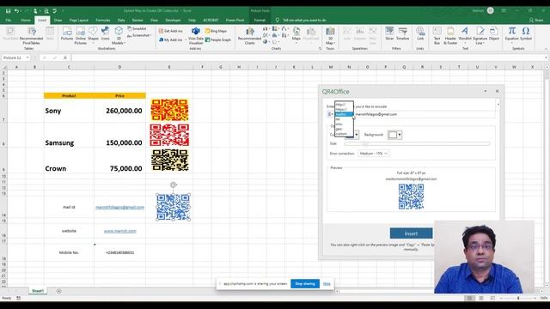Image resolution: width=550 pixels, height=309 pixels.
Task: Open the Shapes gallery
Action: [x=93, y=33]
